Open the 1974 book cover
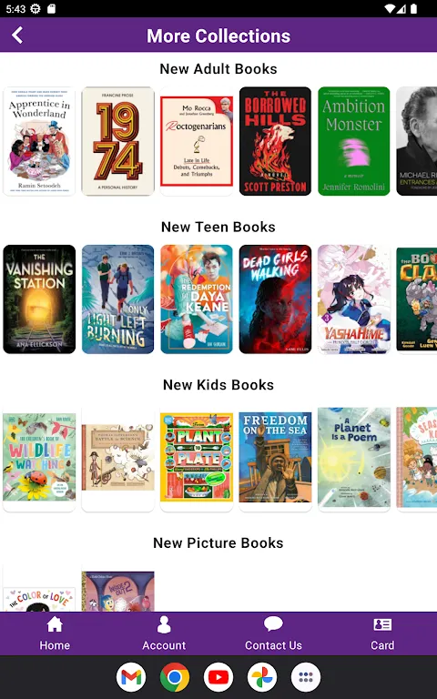The image size is (437, 699). point(117,141)
